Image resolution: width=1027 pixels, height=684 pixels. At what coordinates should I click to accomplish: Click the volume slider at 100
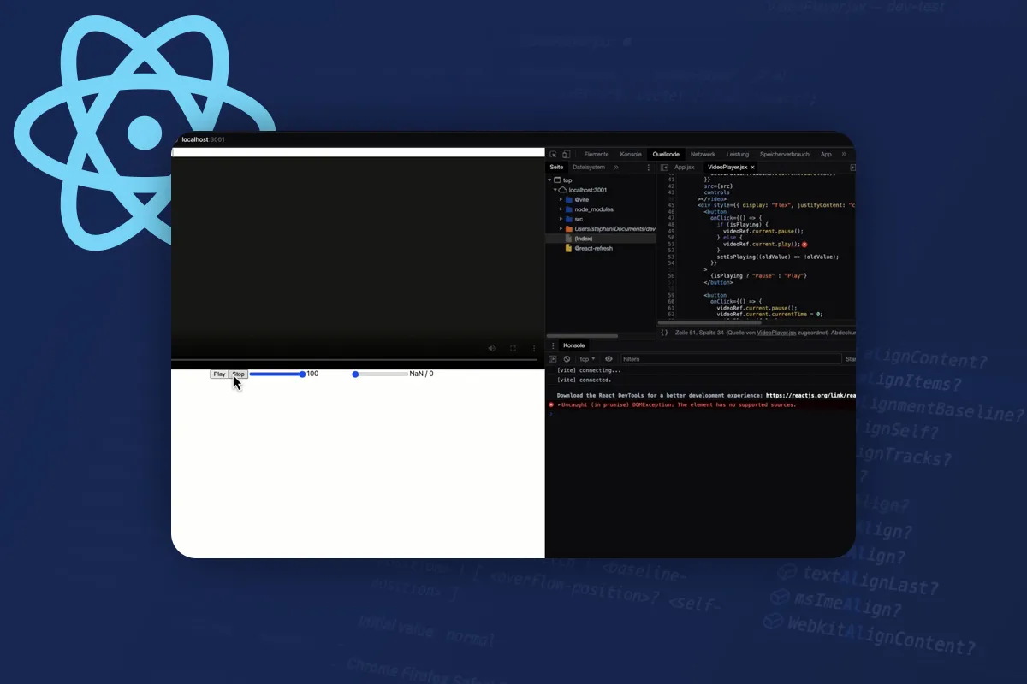[276, 374]
